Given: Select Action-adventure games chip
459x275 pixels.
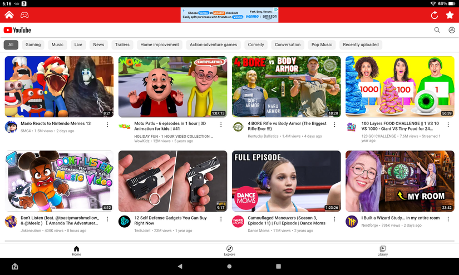Looking at the screenshot, I should point(214,44).
